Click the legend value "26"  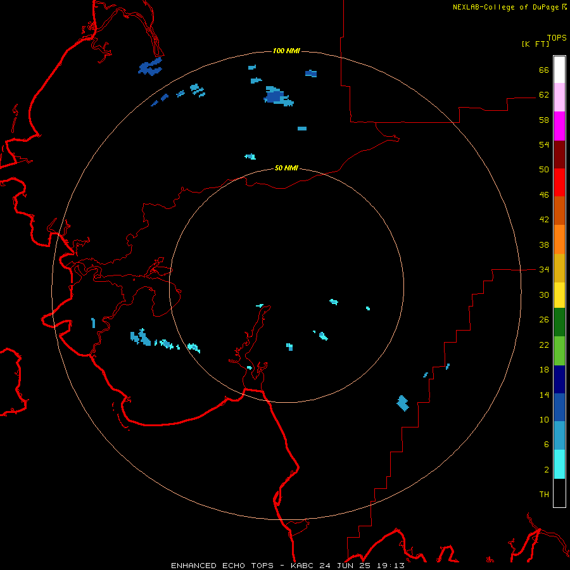[x=544, y=320]
